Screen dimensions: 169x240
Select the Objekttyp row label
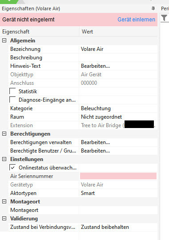tap(22, 74)
